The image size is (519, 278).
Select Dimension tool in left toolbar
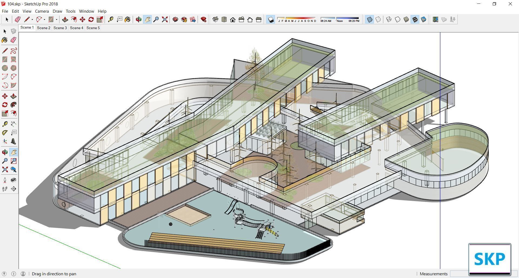click(14, 124)
